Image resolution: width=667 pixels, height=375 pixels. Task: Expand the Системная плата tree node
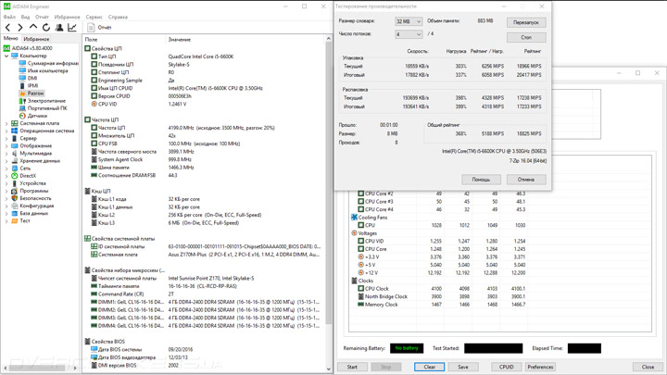(6, 123)
